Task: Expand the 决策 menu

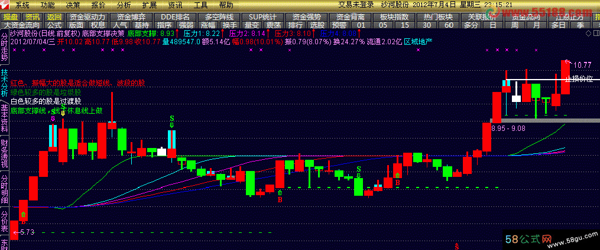Action: click(73, 5)
